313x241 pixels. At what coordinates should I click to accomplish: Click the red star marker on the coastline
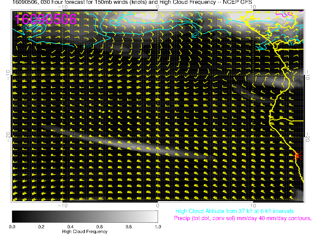click(x=297, y=156)
